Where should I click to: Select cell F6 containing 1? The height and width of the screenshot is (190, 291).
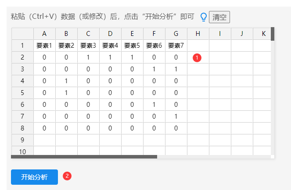[154, 105]
